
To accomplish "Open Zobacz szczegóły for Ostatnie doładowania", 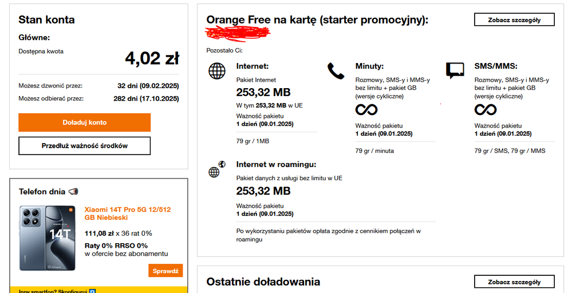I will pos(514,282).
